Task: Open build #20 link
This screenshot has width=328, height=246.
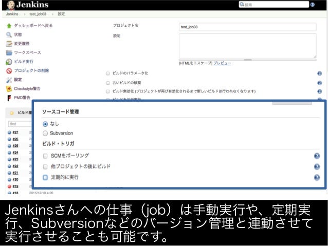Action: point(15,180)
